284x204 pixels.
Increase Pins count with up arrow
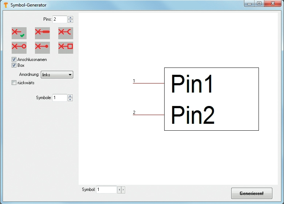pos(70,17)
